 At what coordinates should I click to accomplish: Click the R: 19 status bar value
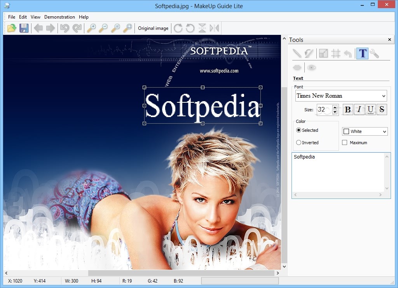(x=127, y=281)
